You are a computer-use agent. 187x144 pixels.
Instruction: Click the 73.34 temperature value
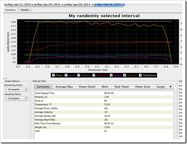[107, 105]
